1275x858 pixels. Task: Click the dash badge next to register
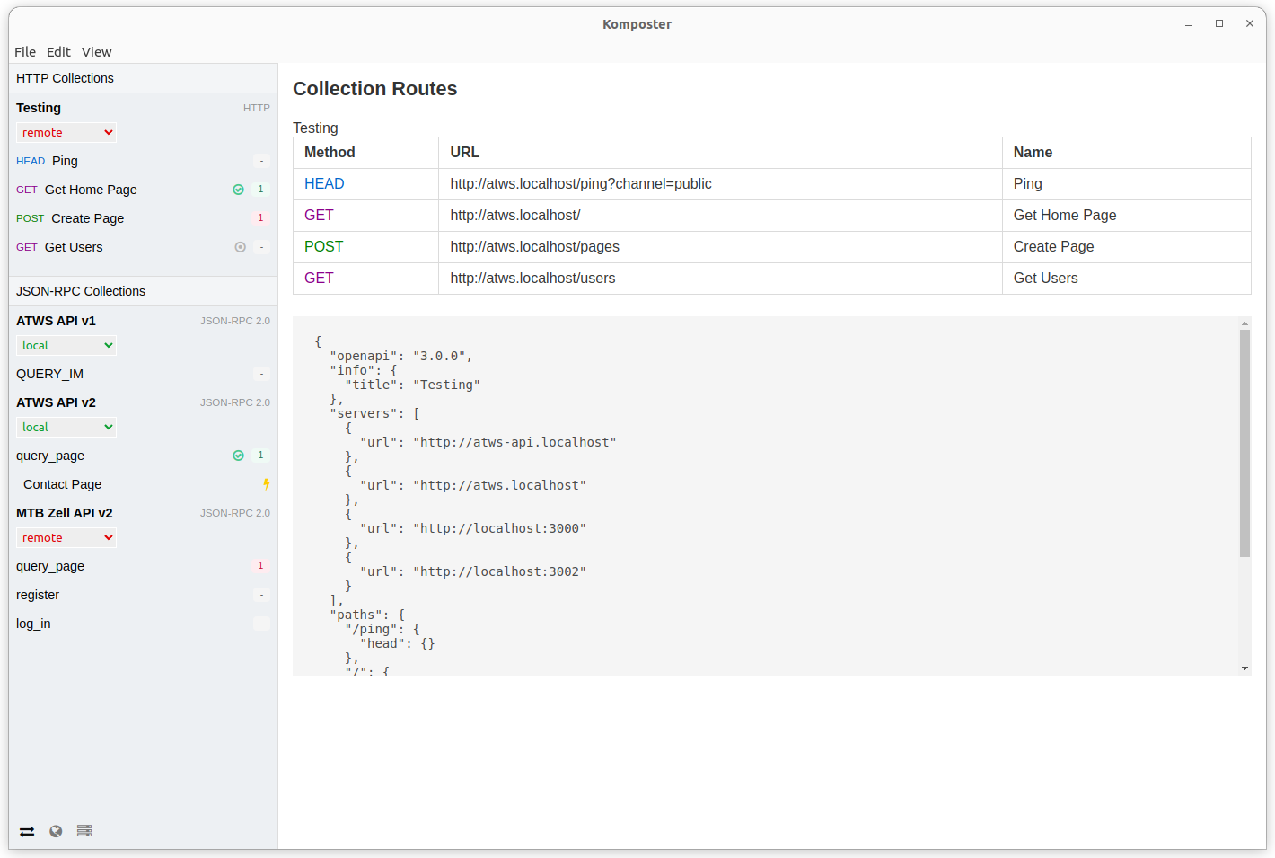click(261, 595)
